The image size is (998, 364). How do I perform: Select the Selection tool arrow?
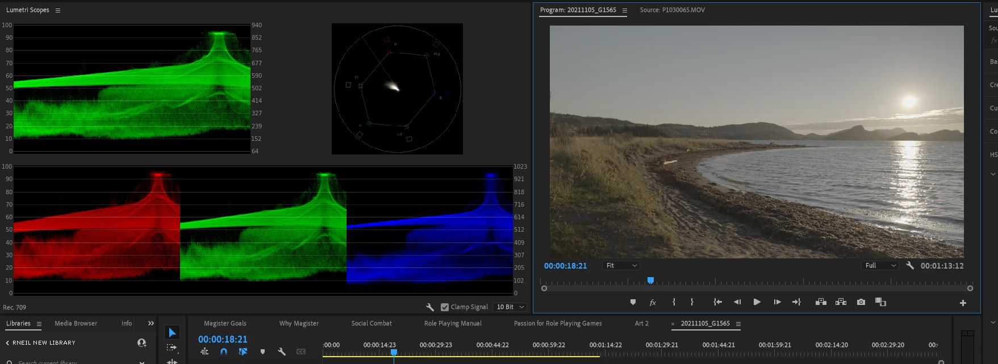[x=172, y=333]
